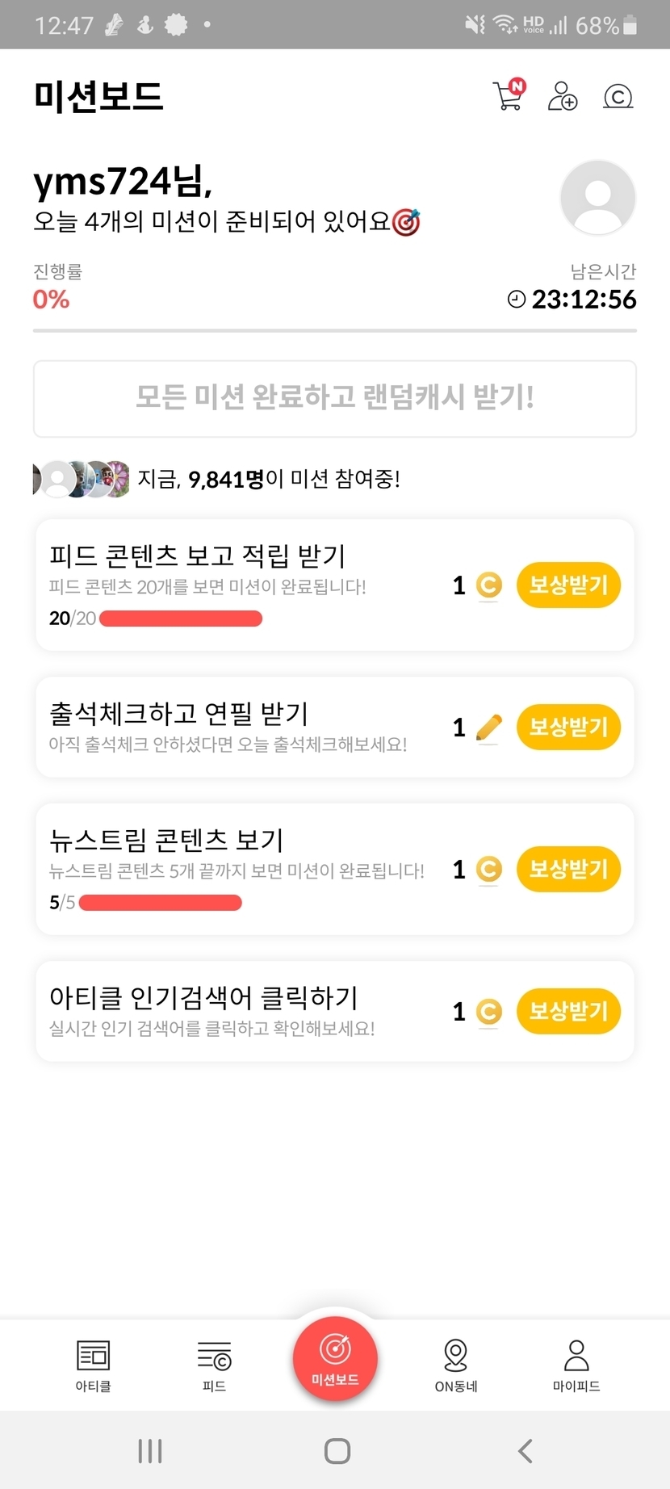Switch to the 피드 tab
Viewport: 670px width, 1489px height.
pyautogui.click(x=214, y=1366)
